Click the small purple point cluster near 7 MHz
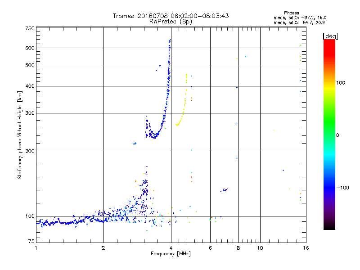The height and width of the screenshot is (270, 360). [224, 190]
